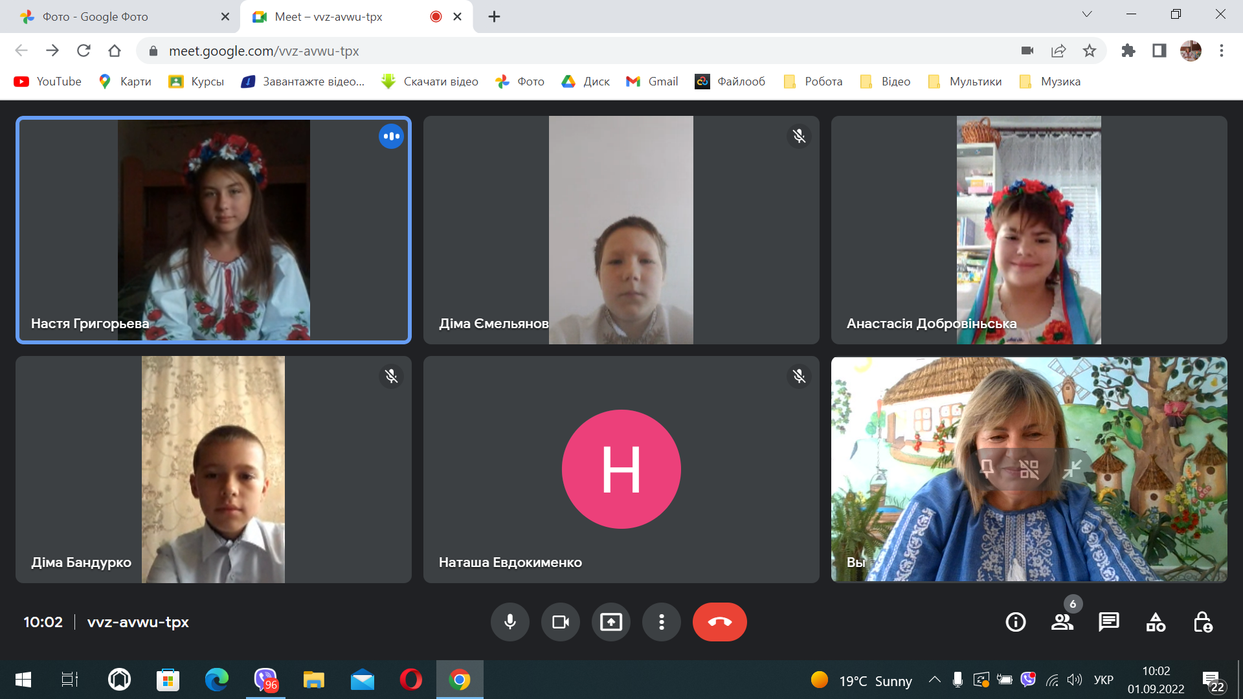Pin your own video tile
The height and width of the screenshot is (699, 1243).
pos(987,469)
